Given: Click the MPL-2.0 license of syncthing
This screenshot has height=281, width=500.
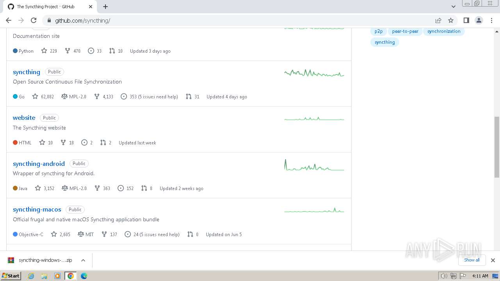Looking at the screenshot, I should (74, 97).
